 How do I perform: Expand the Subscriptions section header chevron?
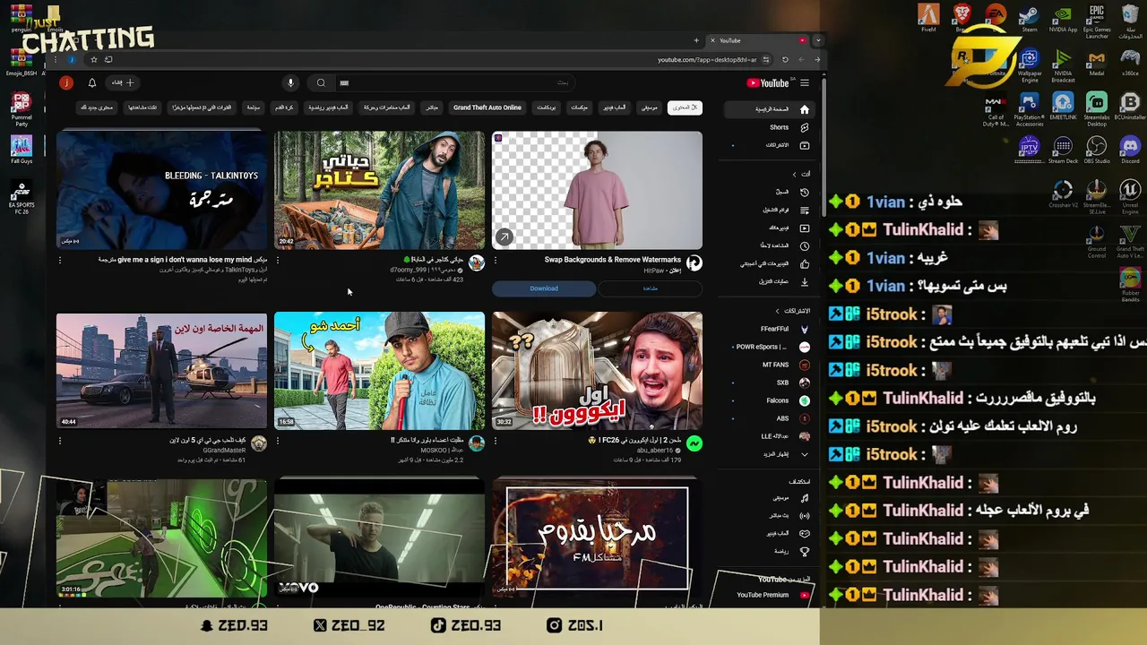coord(777,311)
